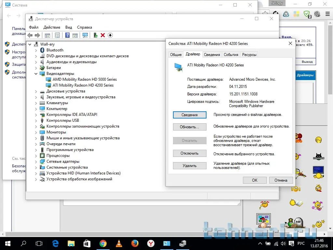333x250 pixels.
Task: Click scan for hardware changes monitor icon
Action: (85, 35)
